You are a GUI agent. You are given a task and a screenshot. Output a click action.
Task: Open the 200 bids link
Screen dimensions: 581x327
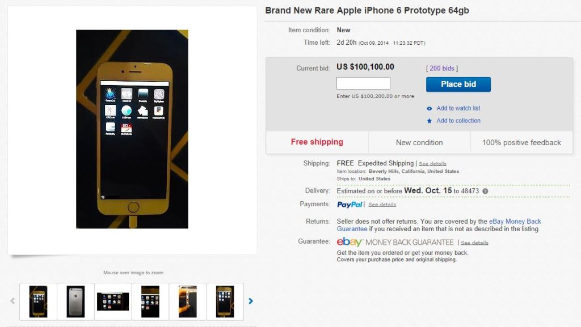(x=441, y=69)
